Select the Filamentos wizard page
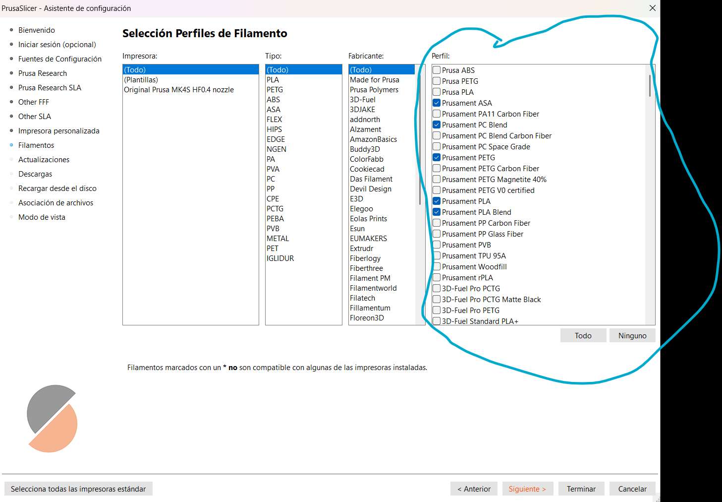722x502 pixels. click(x=36, y=145)
